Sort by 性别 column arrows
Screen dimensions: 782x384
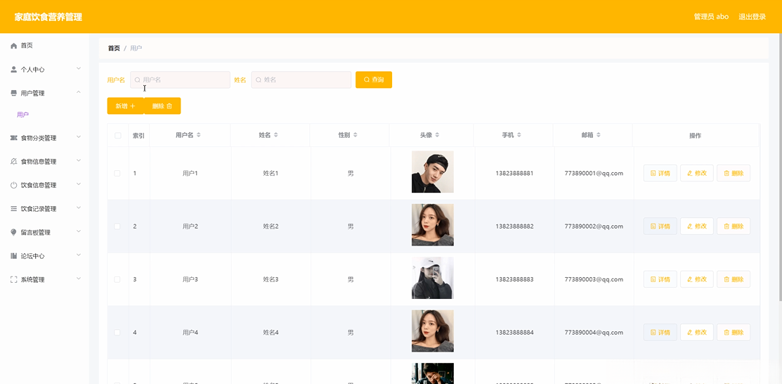point(355,135)
